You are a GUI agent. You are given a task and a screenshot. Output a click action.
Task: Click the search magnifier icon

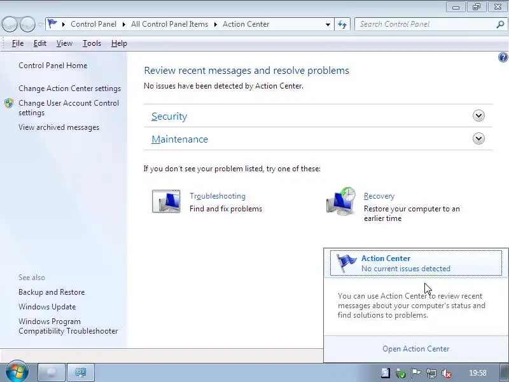(500, 24)
